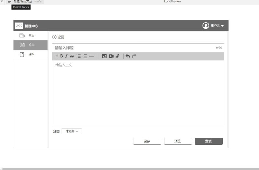Click the 分类 label
The height and width of the screenshot is (170, 259).
point(56,131)
